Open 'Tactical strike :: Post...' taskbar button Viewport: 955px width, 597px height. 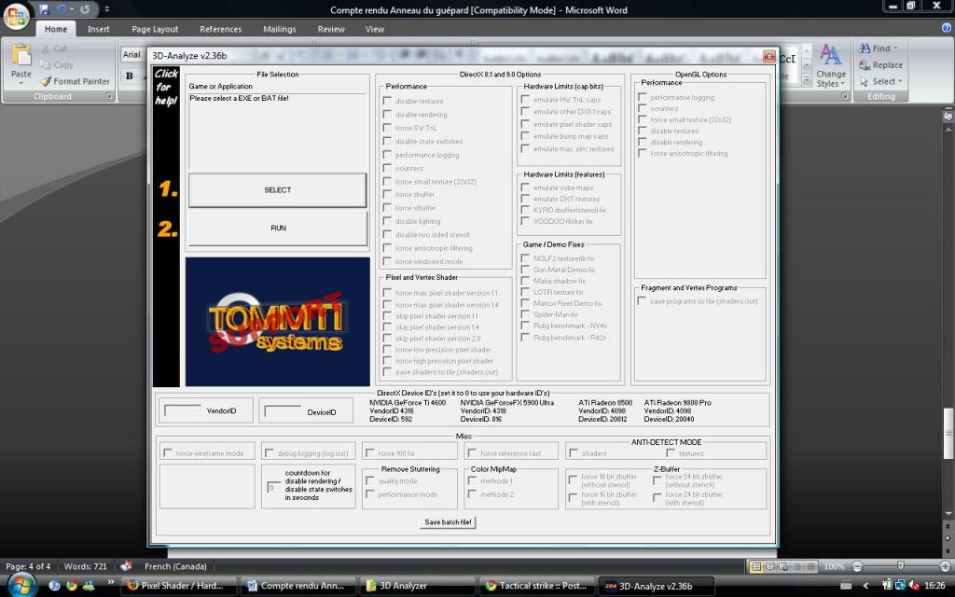(x=536, y=586)
